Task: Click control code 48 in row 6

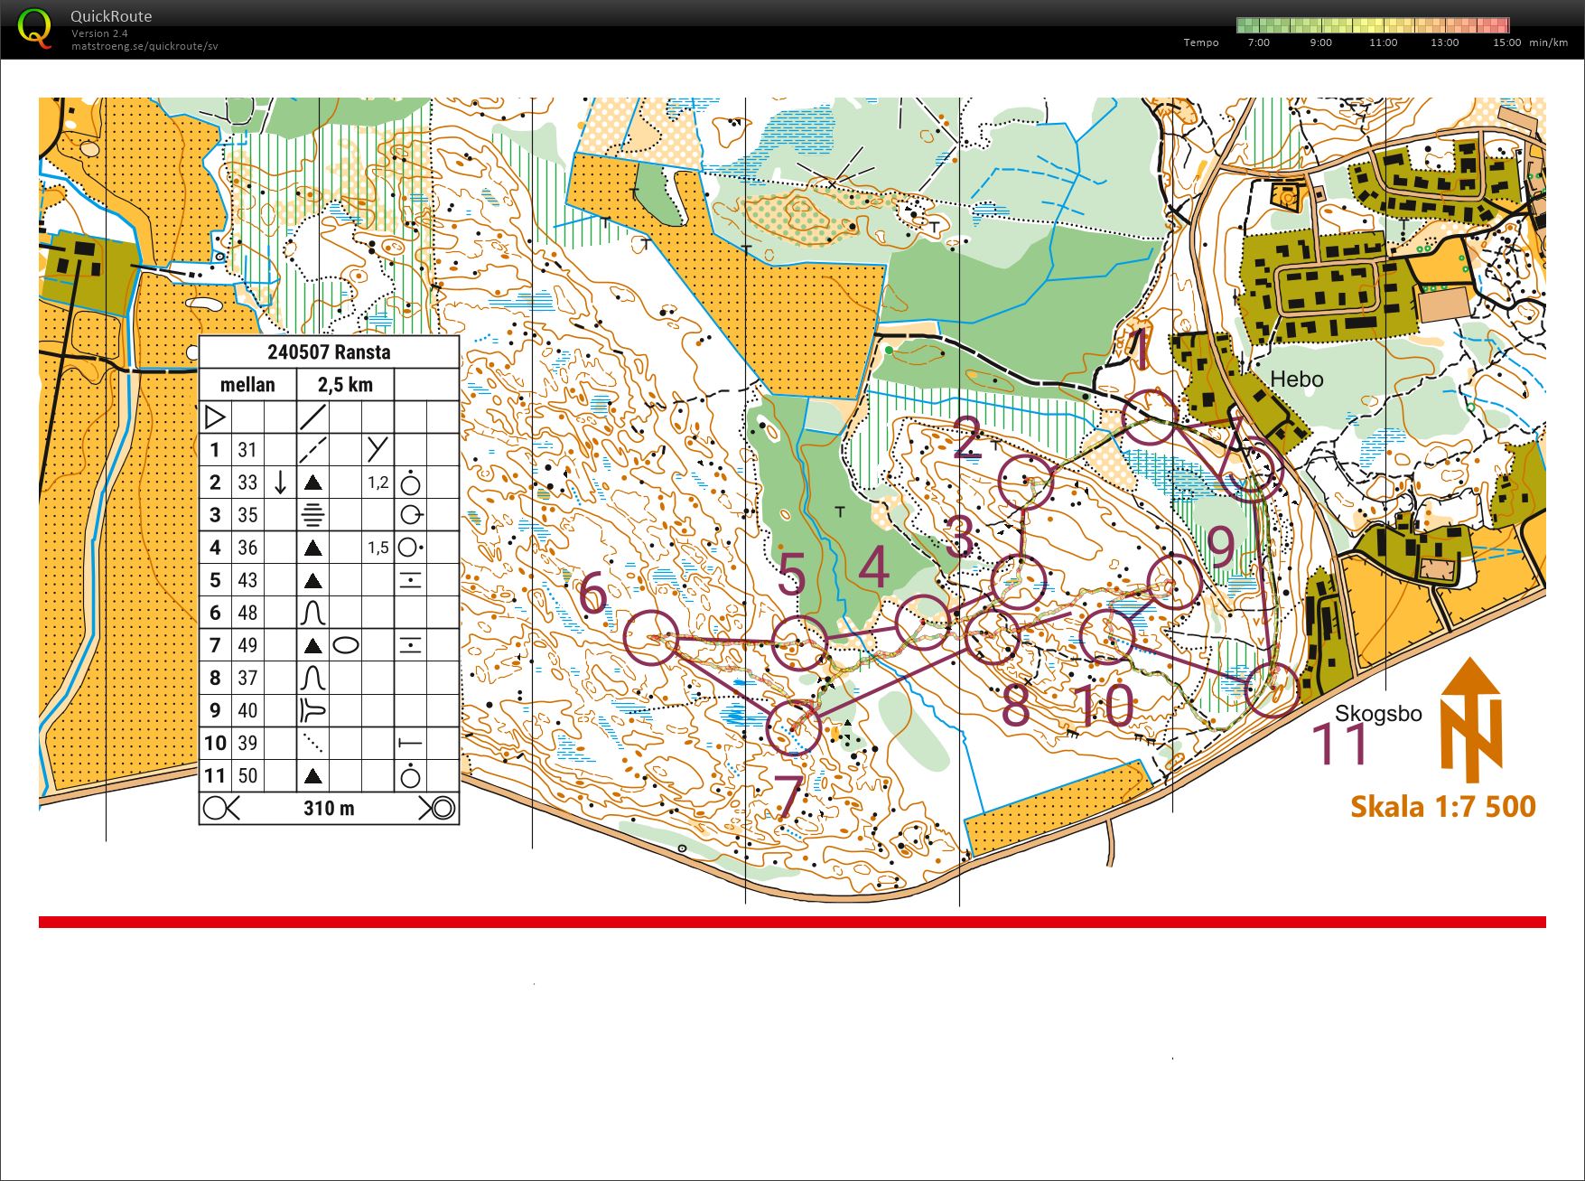Action: click(x=247, y=613)
